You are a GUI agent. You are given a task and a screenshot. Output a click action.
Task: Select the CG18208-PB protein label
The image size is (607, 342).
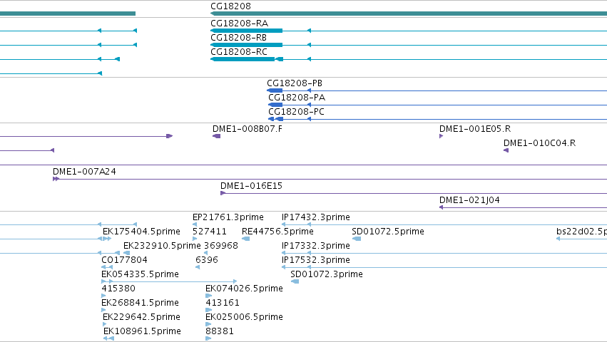tap(295, 83)
